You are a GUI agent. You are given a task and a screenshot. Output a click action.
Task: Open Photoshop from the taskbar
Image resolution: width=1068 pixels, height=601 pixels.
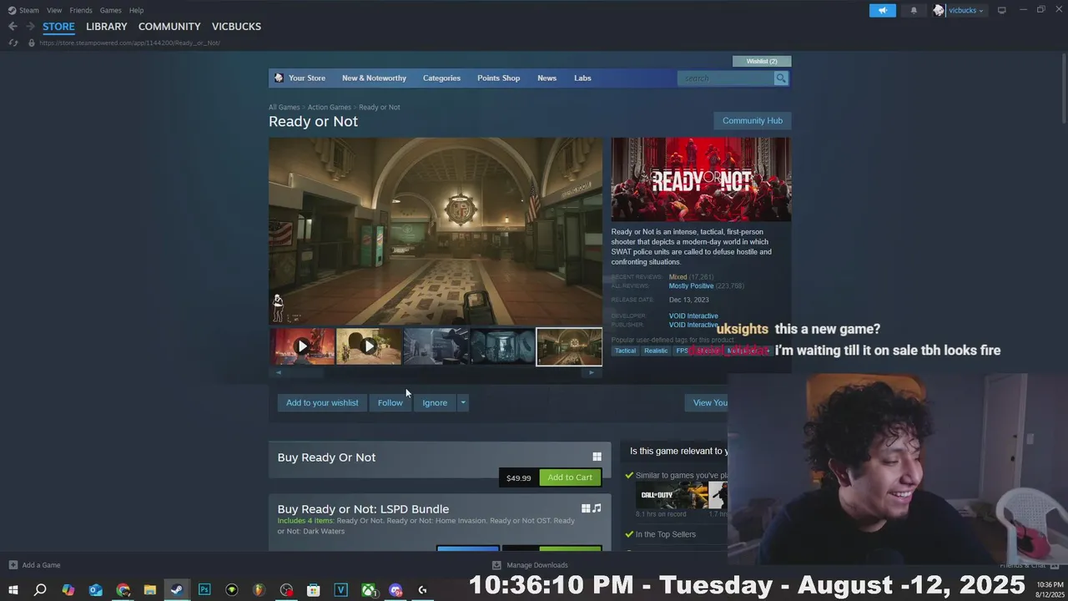pos(204,590)
